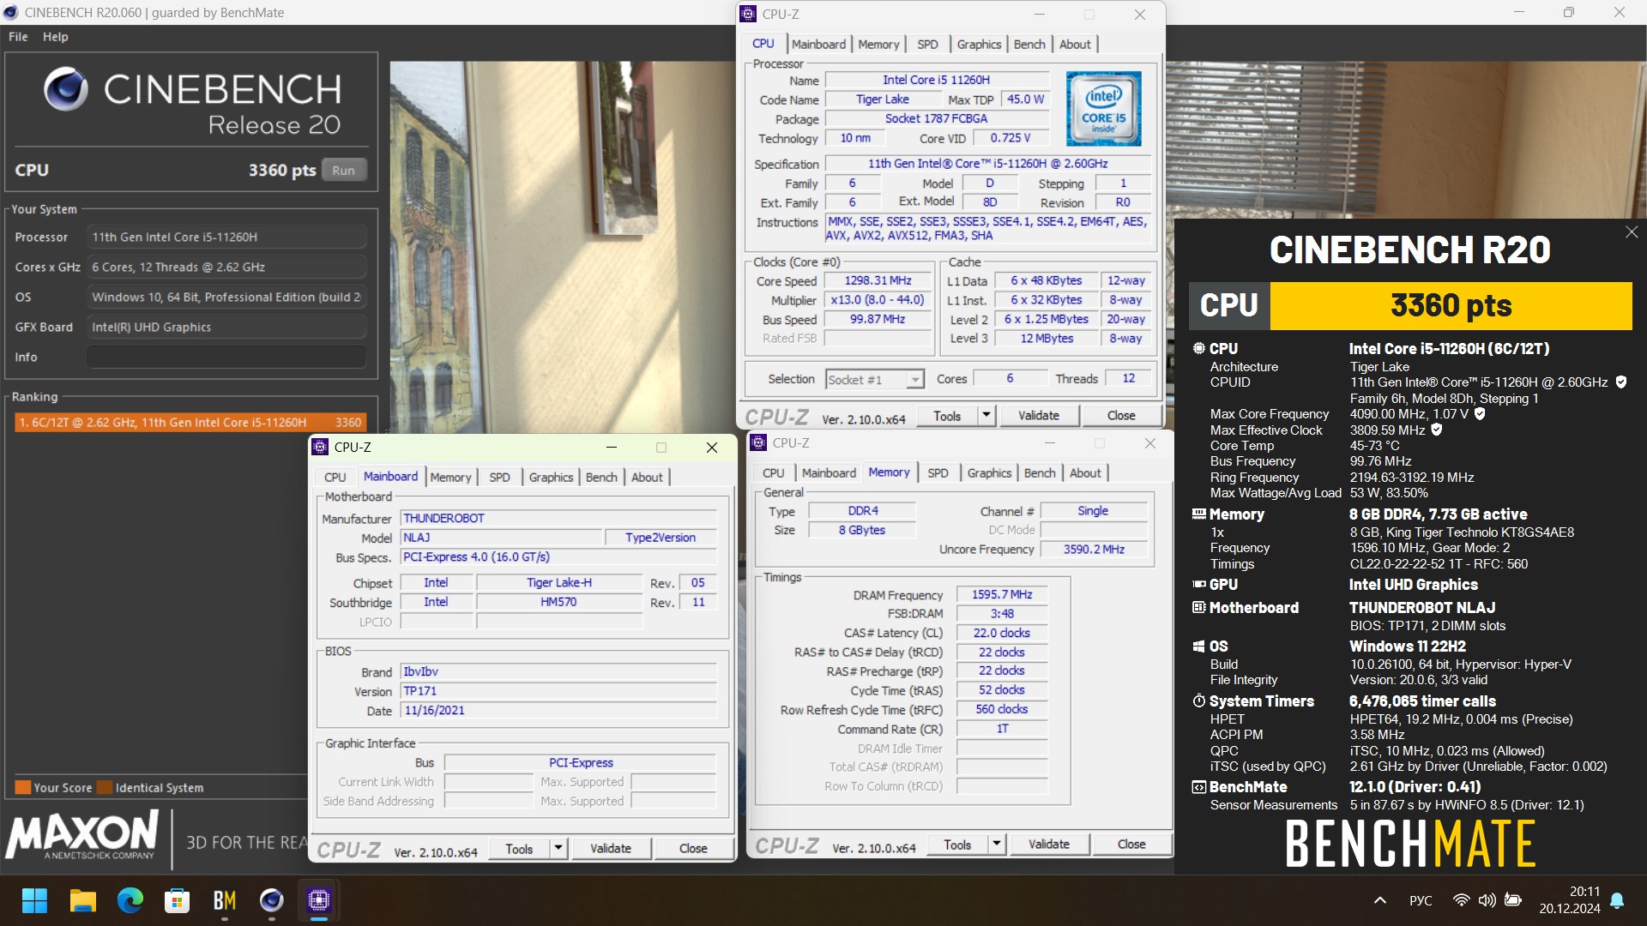This screenshot has height=926, width=1647.
Task: Open Tools dropdown arrow in Mainboard window
Action: tap(558, 849)
